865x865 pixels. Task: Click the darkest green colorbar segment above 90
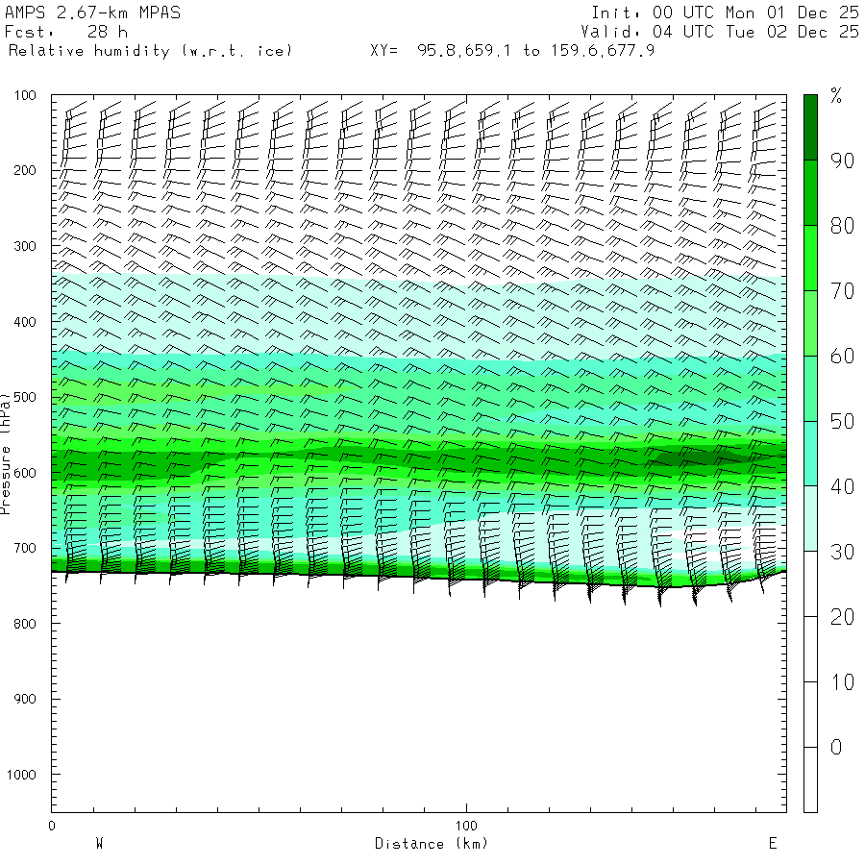(810, 128)
